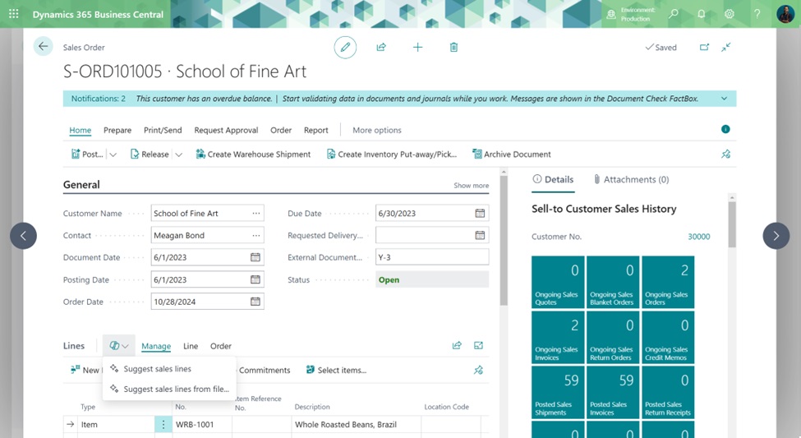Image resolution: width=801 pixels, height=438 pixels.
Task: Click the External Document No. field
Action: pos(431,257)
